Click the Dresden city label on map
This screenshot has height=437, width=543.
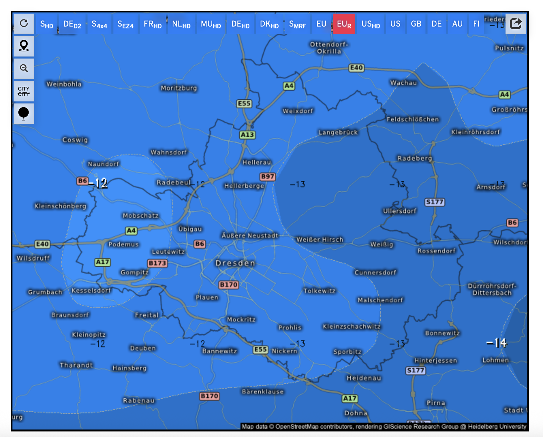235,263
